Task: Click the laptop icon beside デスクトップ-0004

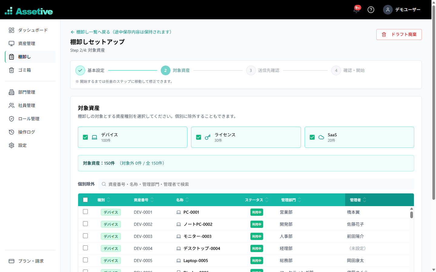Action: pos(179,249)
